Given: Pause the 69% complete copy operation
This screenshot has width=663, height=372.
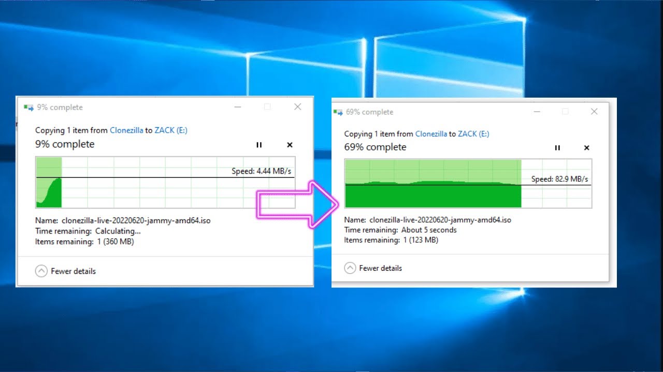Looking at the screenshot, I should click(557, 148).
